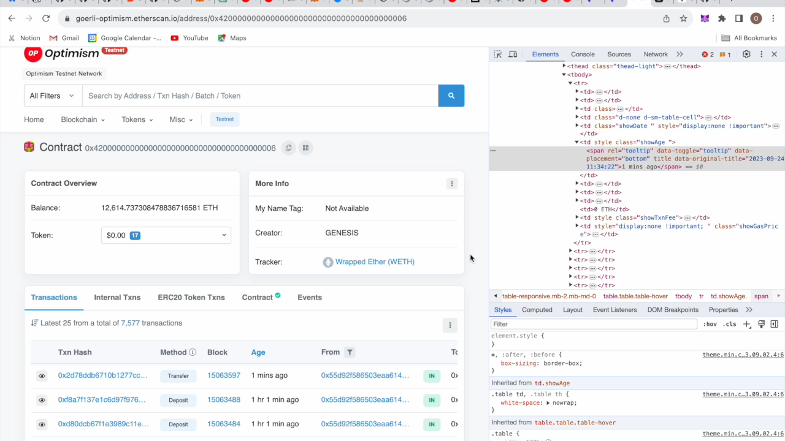Viewport: 785px width, 441px height.
Task: Switch to the Network panel
Action: (656, 55)
